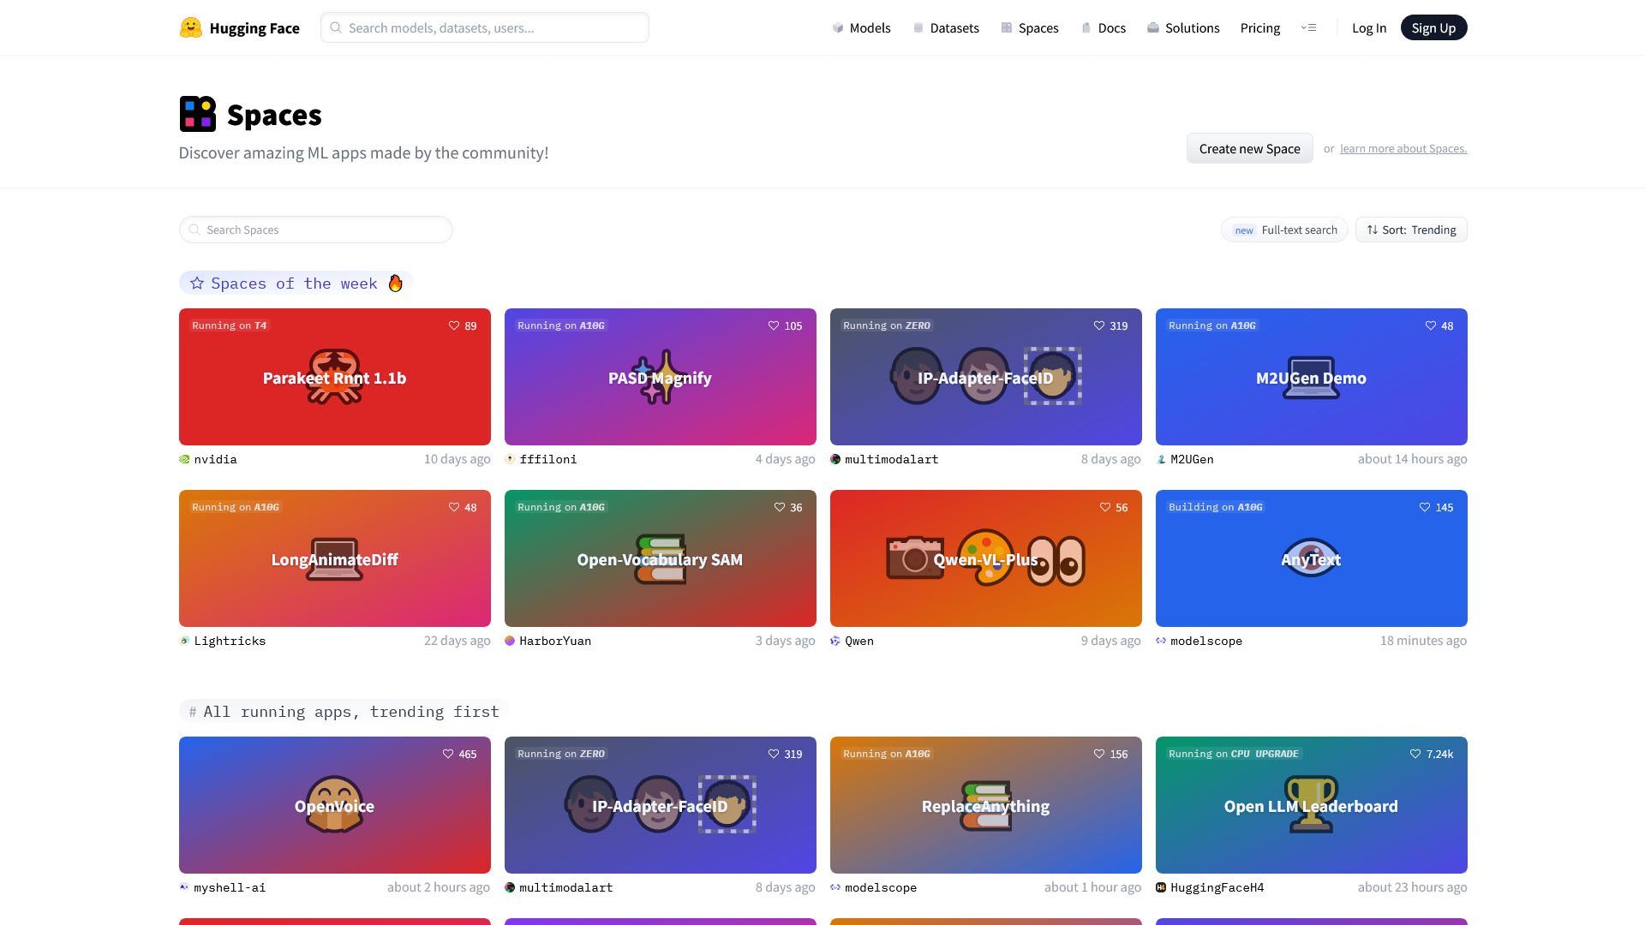Screen dimensions: 1645x925
Task: Open the PASD Magnify space card
Action: point(660,377)
